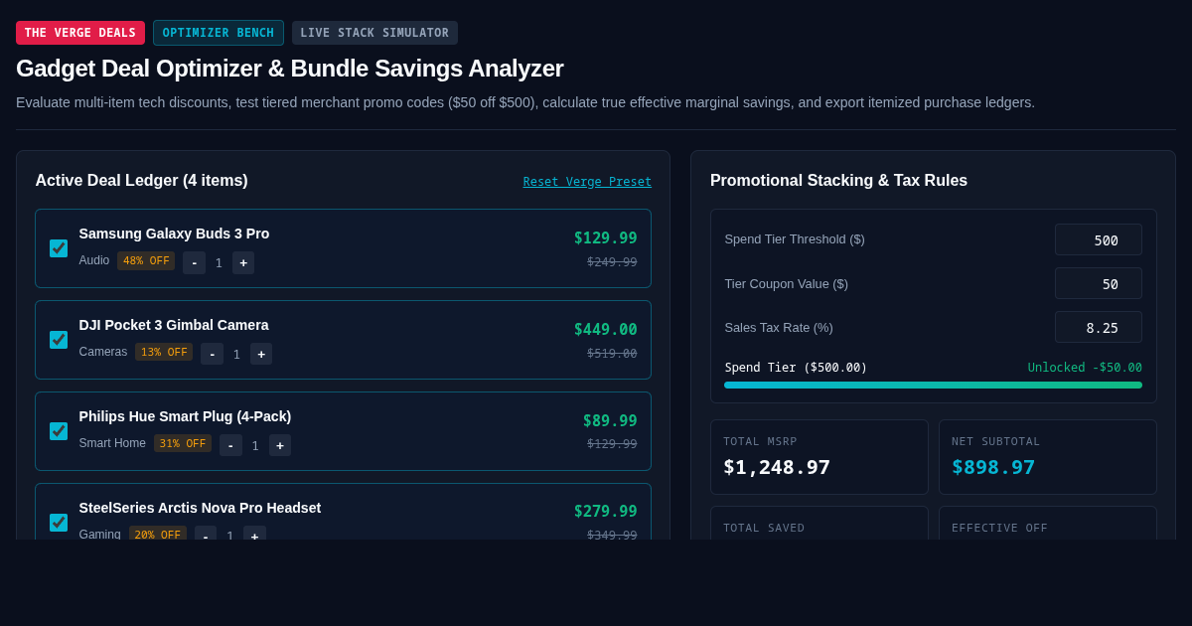The image size is (1192, 626).
Task: Click the Total MSRP value $1,248.97
Action: 777,467
